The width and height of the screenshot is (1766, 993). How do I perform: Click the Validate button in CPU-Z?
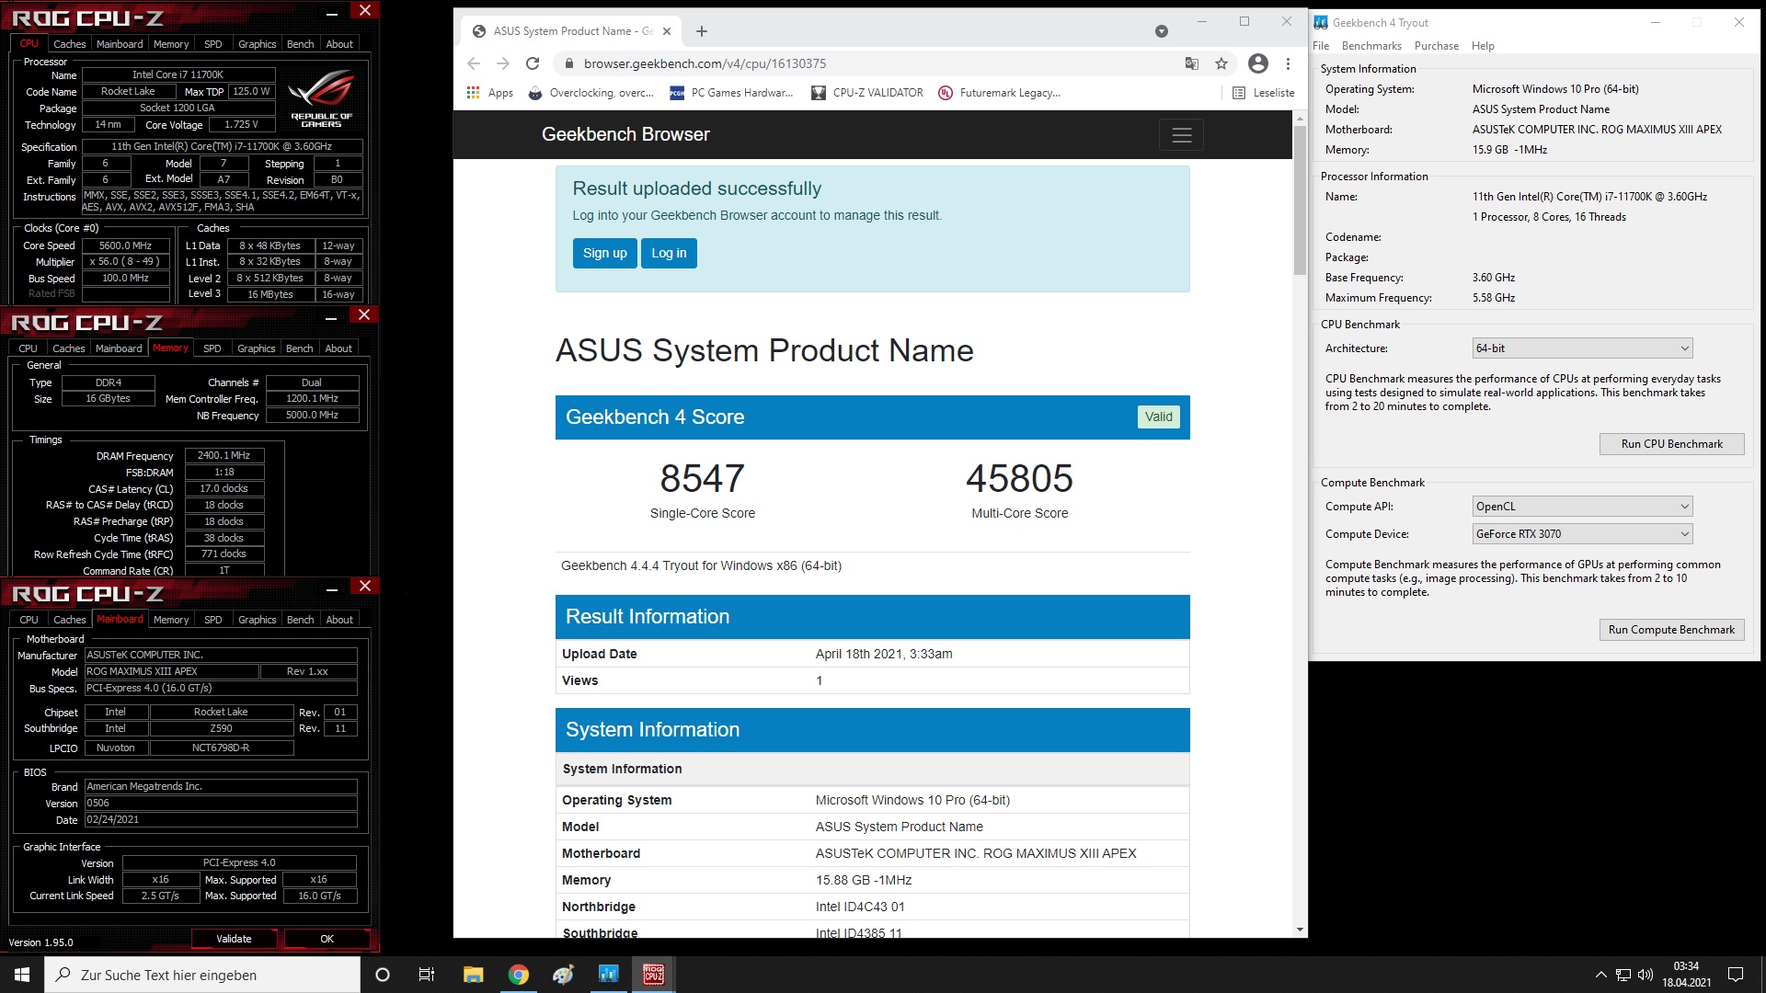pos(235,939)
